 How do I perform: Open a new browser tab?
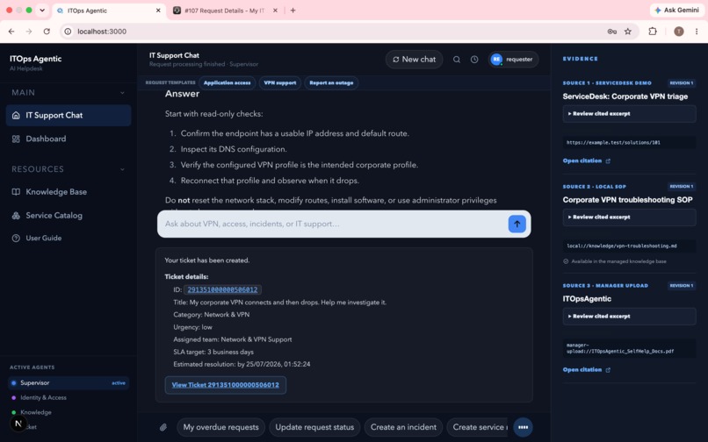pyautogui.click(x=293, y=11)
